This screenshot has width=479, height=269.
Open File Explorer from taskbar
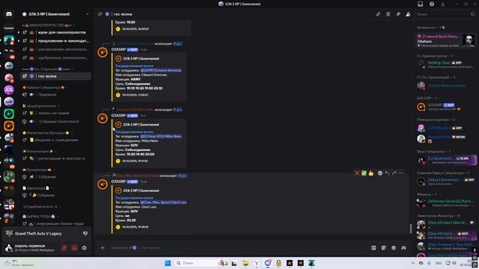click(245, 263)
